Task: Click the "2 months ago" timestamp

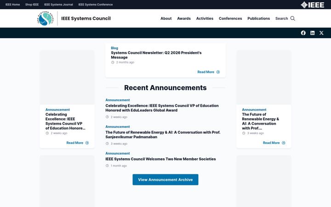Action: (x=125, y=62)
